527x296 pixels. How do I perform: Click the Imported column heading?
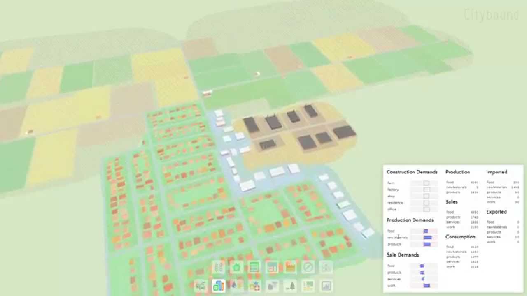pyautogui.click(x=497, y=172)
